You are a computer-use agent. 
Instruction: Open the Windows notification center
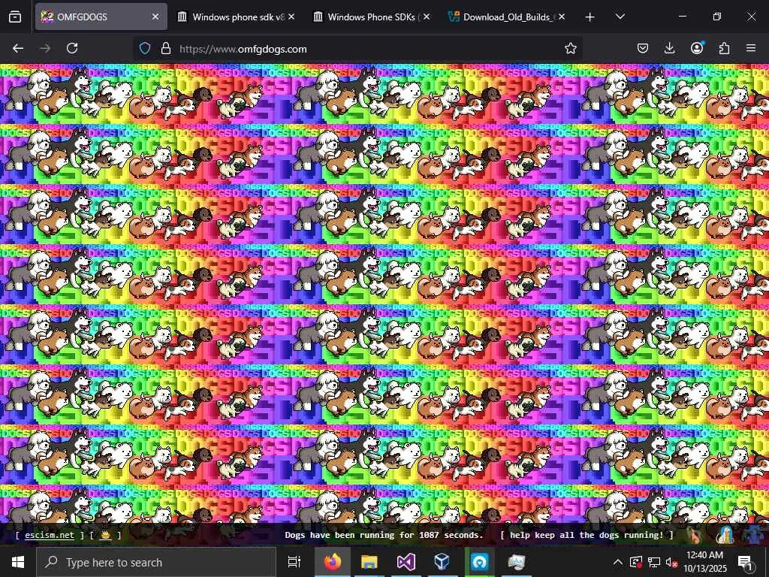tap(745, 562)
